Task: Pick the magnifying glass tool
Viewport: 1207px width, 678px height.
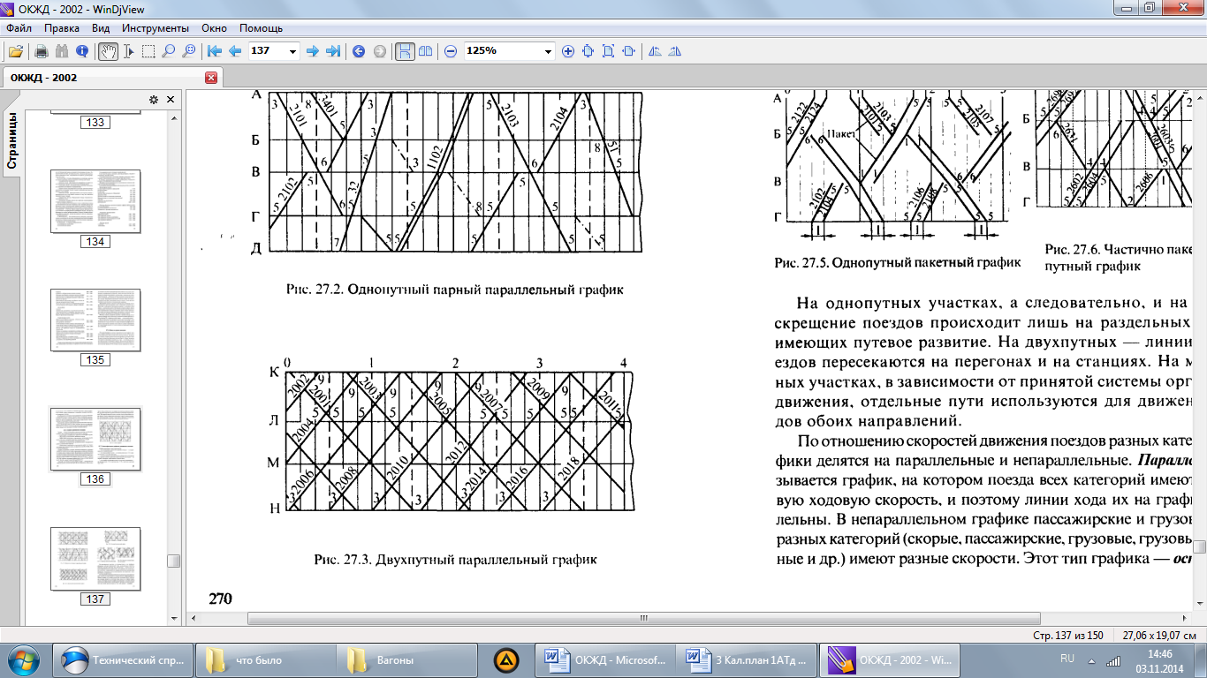Action: (x=168, y=51)
